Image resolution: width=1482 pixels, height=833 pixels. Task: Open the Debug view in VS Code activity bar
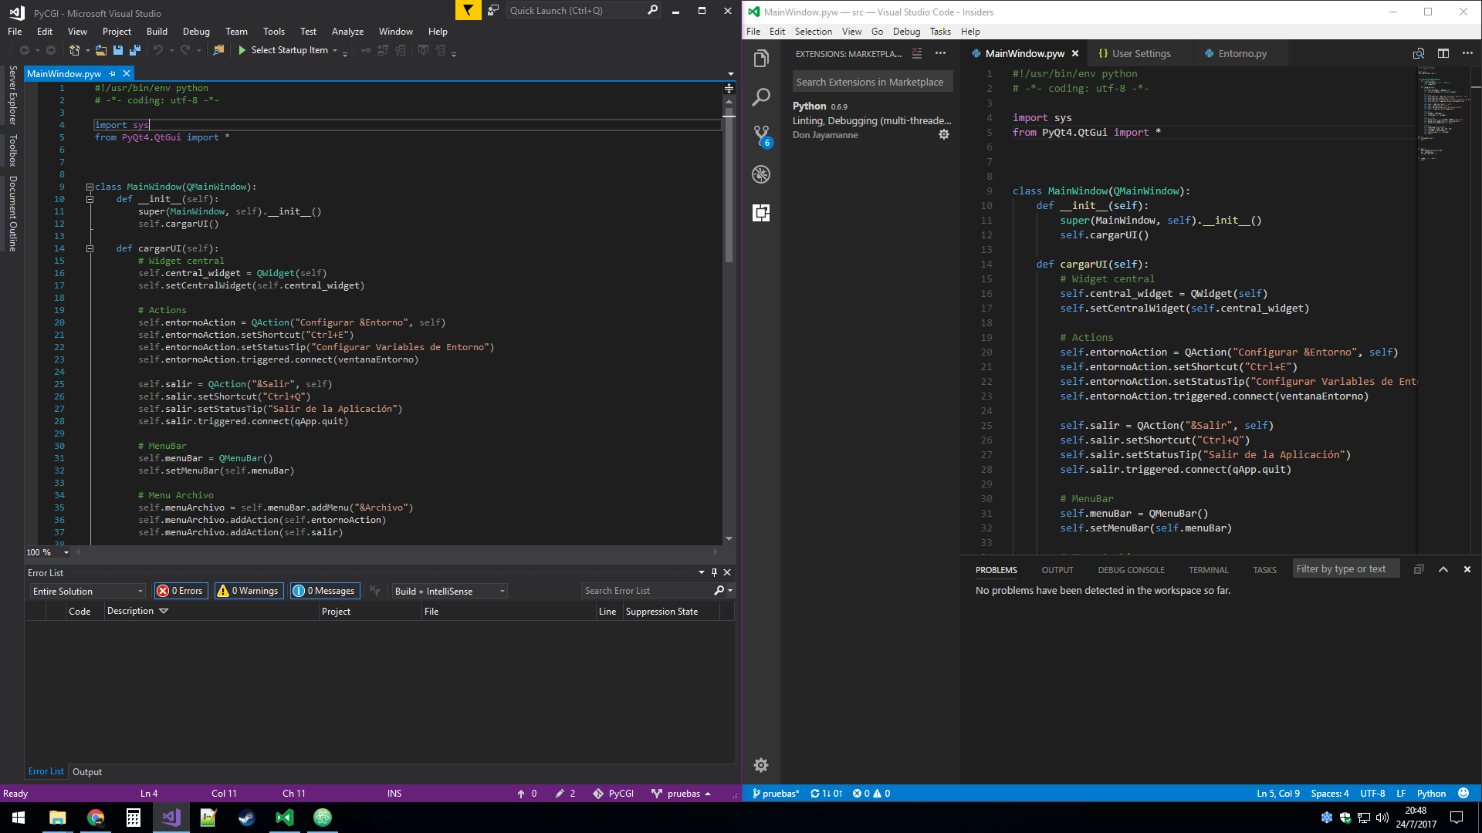click(x=761, y=174)
